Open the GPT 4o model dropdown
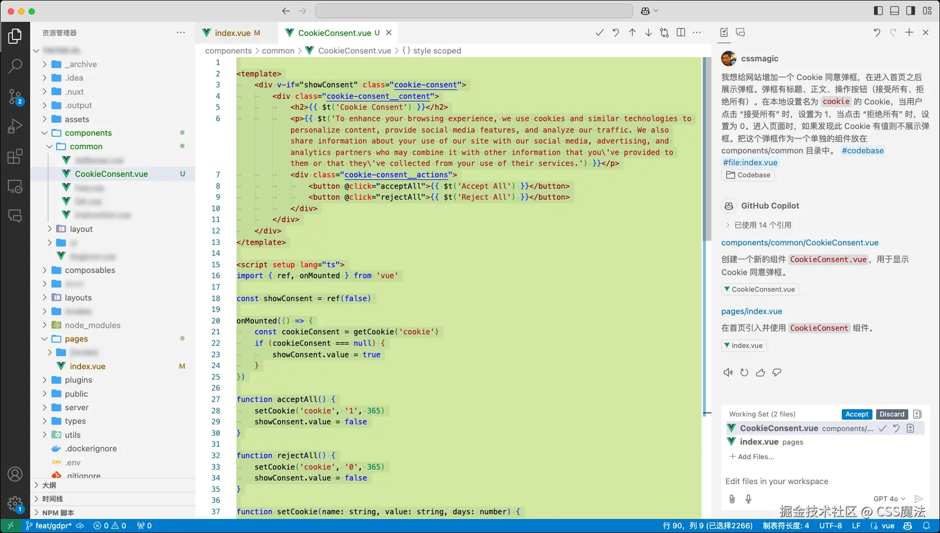Screen dimensions: 940x533 click(890, 499)
